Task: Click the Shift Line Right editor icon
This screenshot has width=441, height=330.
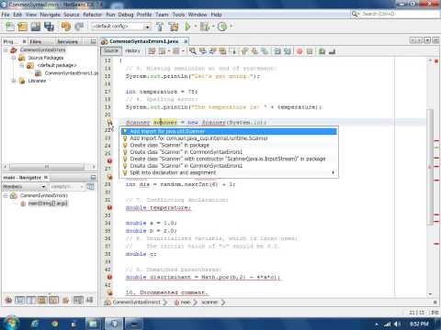Action: pos(288,51)
